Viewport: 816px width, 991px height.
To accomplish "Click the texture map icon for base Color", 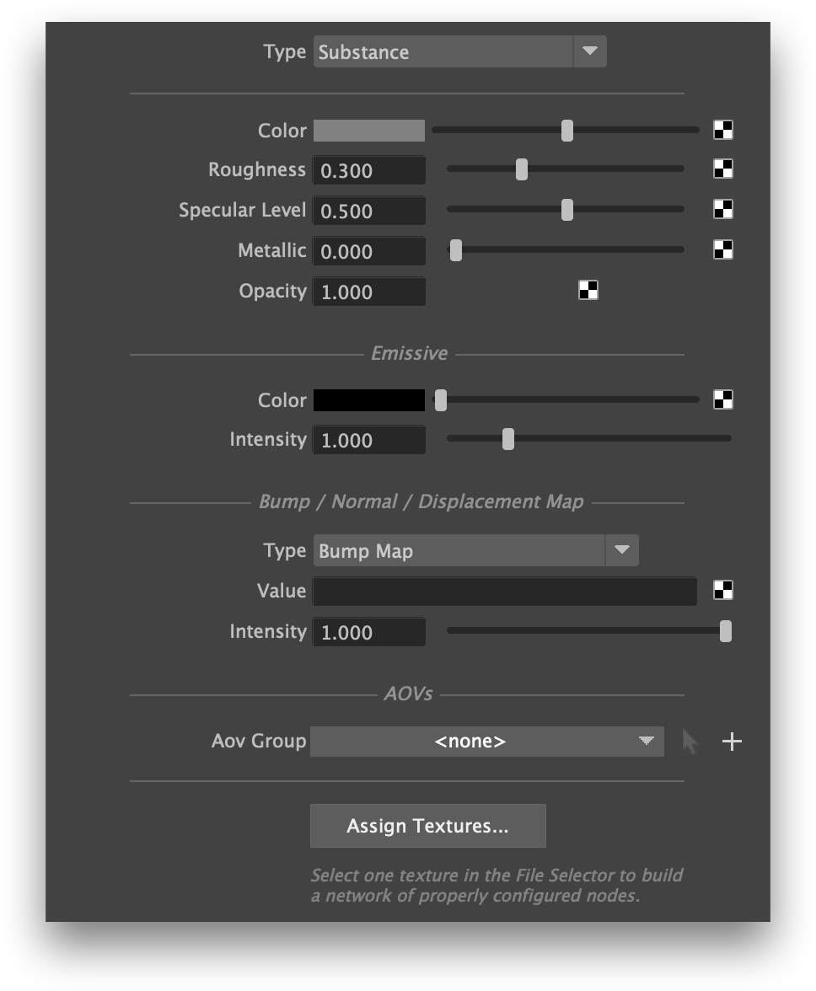I will 723,130.
